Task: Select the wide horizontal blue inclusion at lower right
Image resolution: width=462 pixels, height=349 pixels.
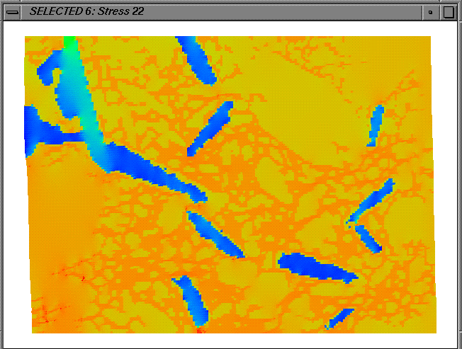Action: click(x=315, y=267)
